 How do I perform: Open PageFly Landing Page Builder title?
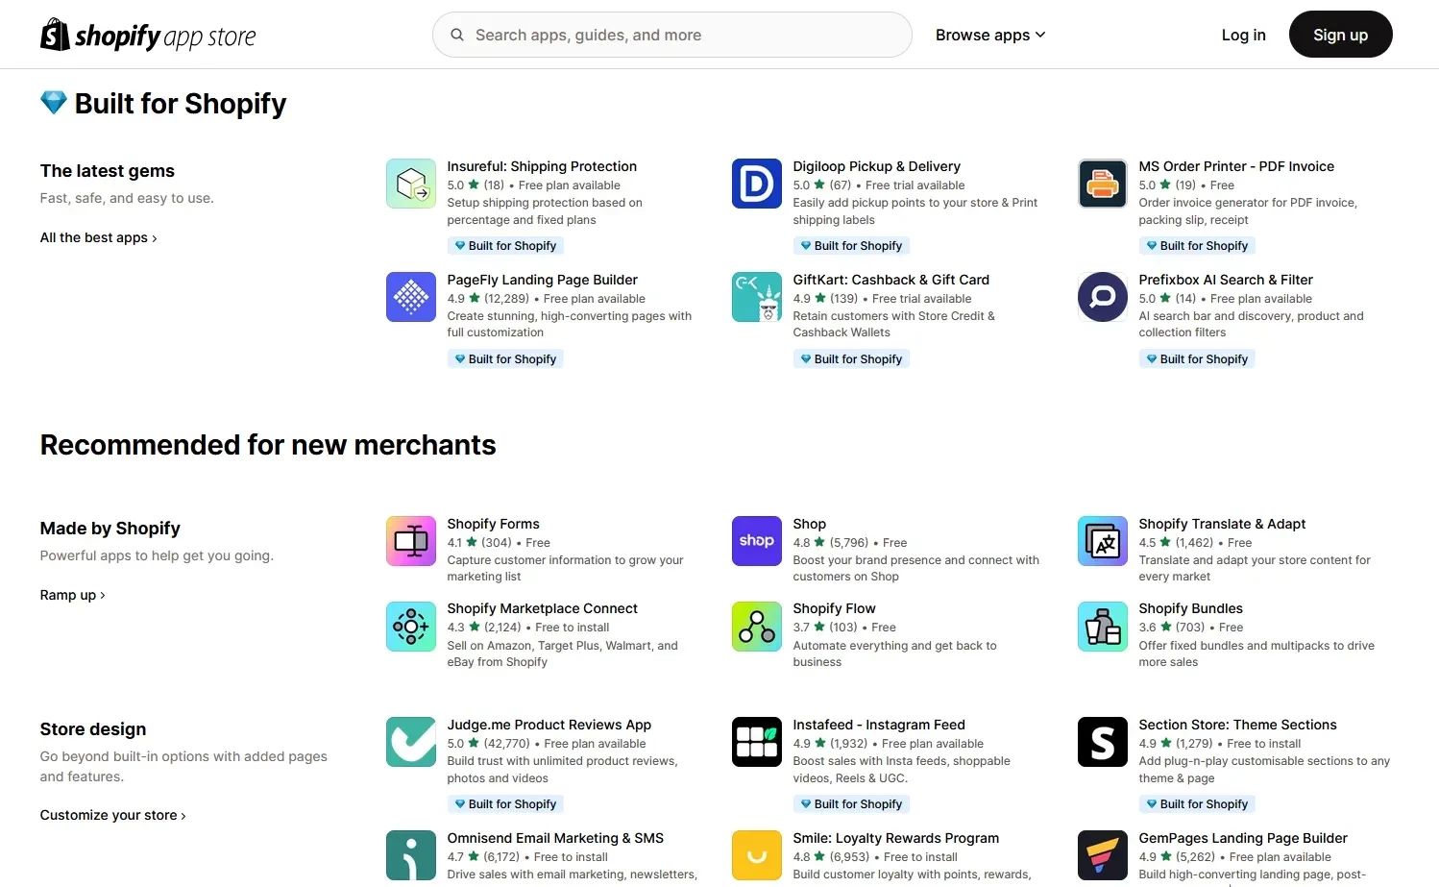point(542,280)
